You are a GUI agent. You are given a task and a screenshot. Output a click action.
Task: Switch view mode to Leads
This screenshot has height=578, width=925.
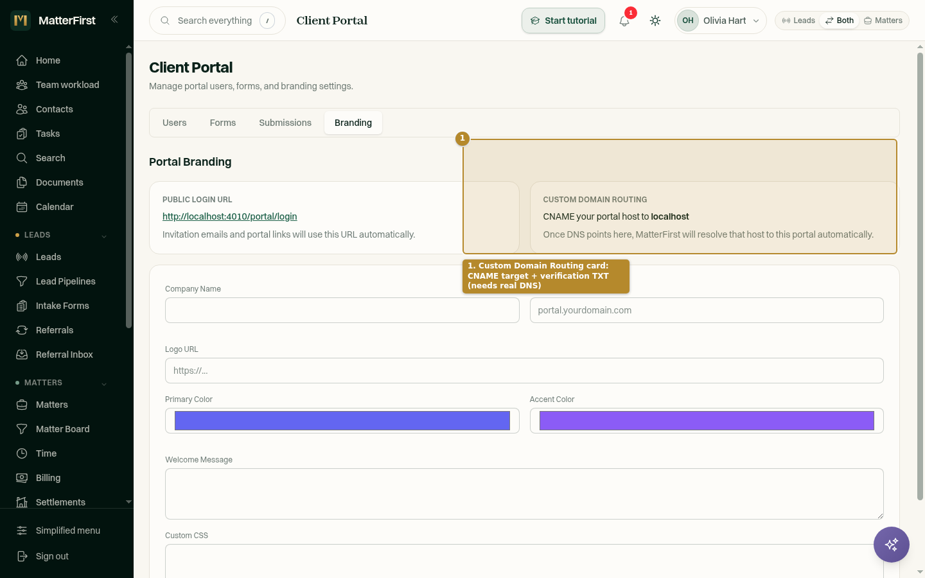[x=798, y=21]
